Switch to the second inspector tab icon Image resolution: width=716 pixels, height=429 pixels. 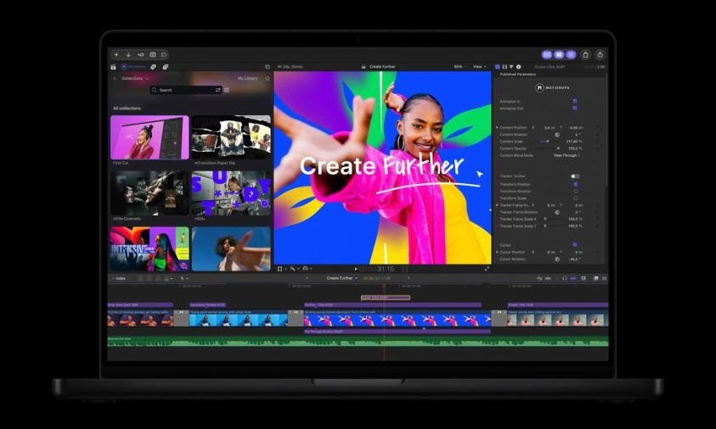[x=505, y=67]
